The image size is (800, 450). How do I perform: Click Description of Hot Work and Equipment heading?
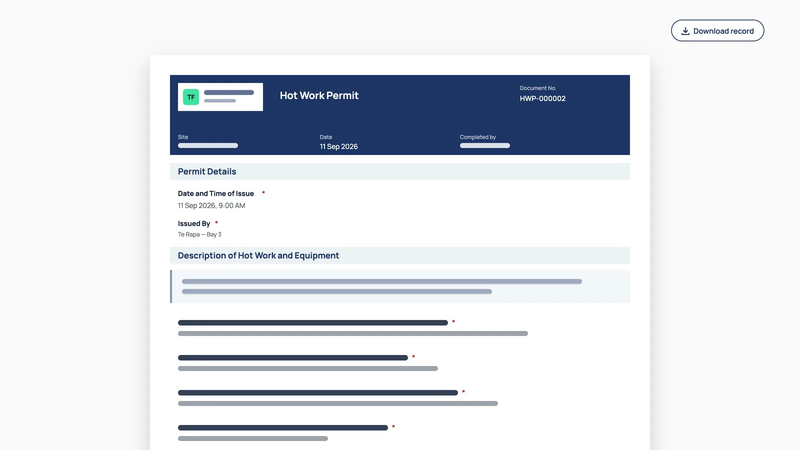(258, 255)
